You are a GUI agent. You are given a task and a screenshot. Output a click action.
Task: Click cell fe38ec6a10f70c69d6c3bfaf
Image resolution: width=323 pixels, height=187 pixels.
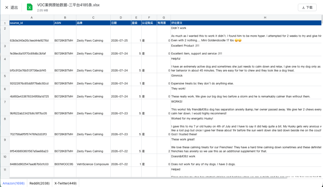32,49
